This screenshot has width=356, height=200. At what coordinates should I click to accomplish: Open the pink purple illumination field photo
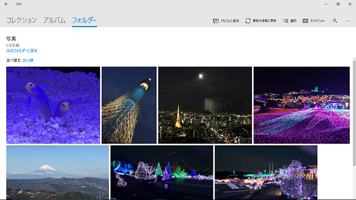click(301, 105)
